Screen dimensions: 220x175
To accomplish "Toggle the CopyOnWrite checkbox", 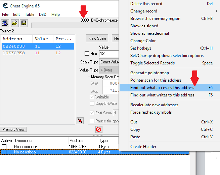I will tap(92, 104).
